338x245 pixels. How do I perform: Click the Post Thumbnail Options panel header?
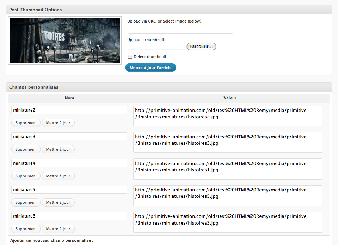169,10
